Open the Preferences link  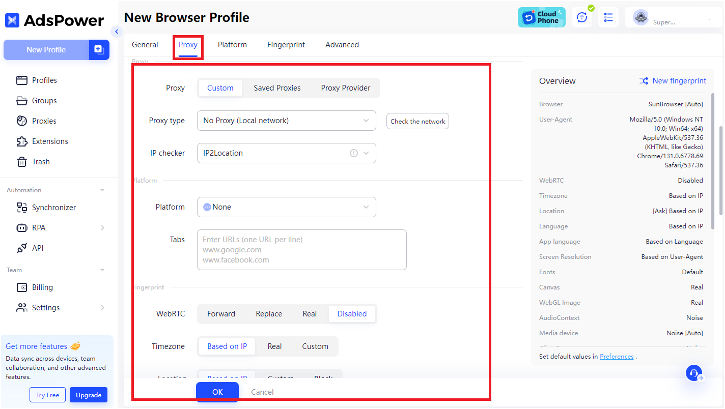pyautogui.click(x=616, y=356)
